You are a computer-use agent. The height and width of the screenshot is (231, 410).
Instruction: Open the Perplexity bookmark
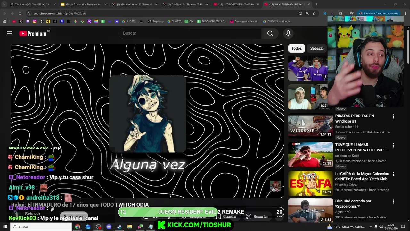click(156, 21)
